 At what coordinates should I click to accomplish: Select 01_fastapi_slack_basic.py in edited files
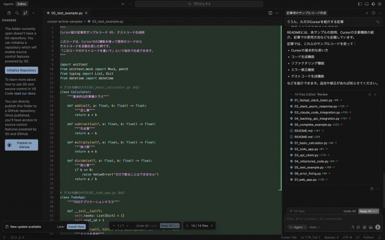[x=313, y=100]
